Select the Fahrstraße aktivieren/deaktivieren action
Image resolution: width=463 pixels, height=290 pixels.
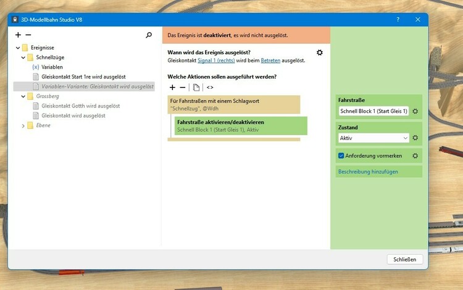pyautogui.click(x=241, y=126)
